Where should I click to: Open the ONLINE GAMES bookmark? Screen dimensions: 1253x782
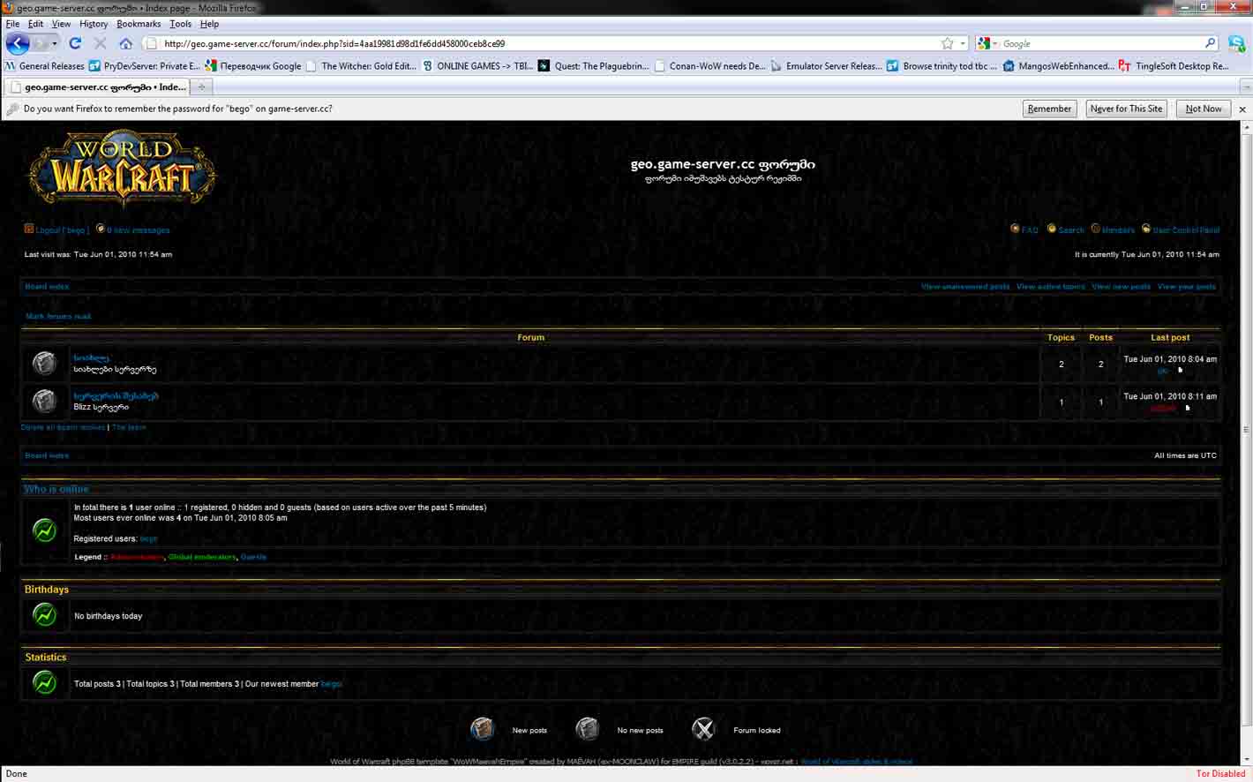[477, 66]
